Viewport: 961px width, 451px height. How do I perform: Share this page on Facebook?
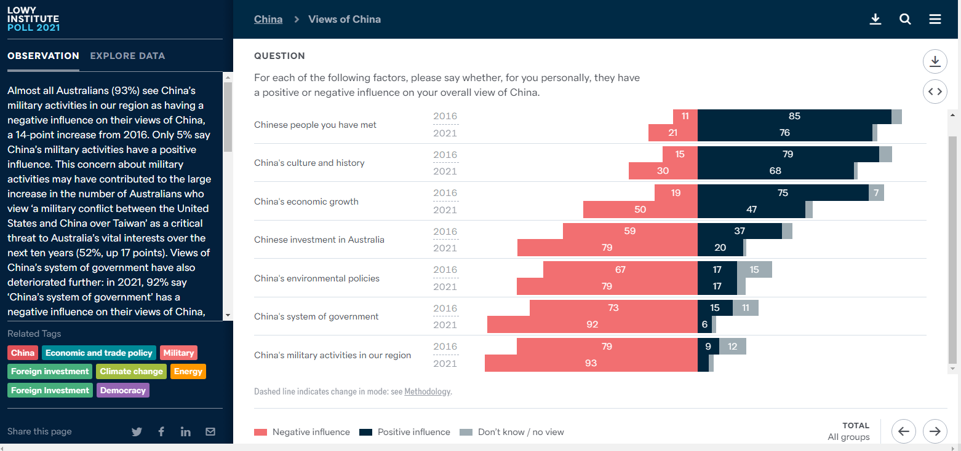point(161,432)
